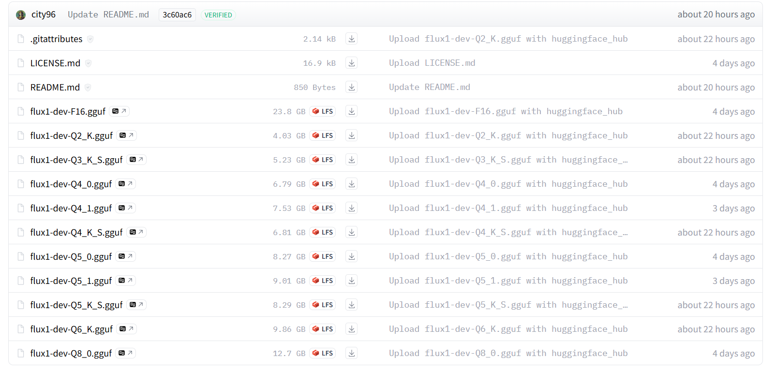This screenshot has height=372, width=776.
Task: Download flux1-dev-Q4_0.gguf file
Action: [x=352, y=184]
